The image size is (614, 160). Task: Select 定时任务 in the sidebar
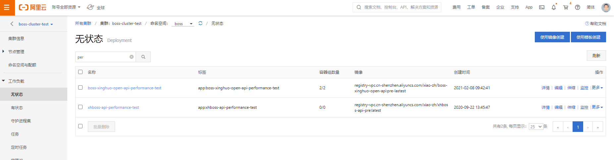point(19,147)
